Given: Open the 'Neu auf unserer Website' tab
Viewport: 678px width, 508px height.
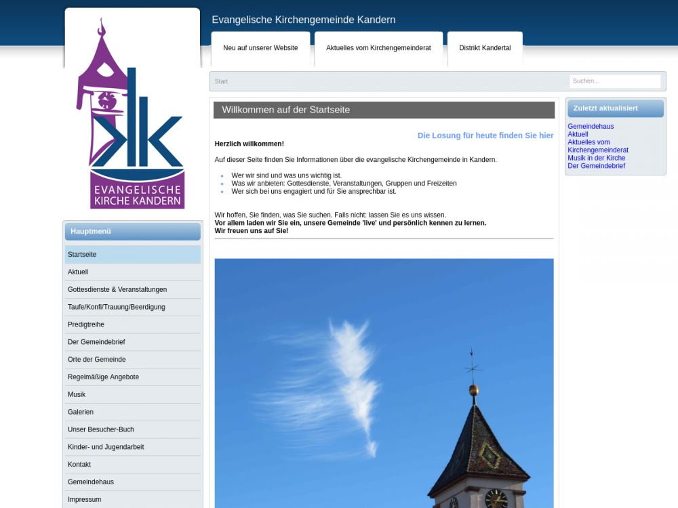Looking at the screenshot, I should click(260, 48).
